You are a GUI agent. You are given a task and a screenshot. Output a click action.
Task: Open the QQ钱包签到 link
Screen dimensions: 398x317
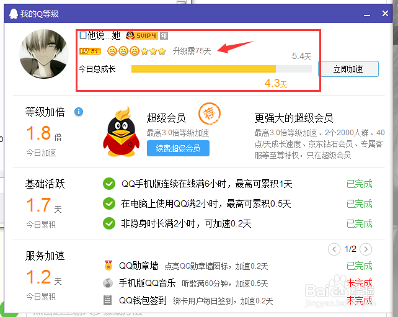[143, 300]
